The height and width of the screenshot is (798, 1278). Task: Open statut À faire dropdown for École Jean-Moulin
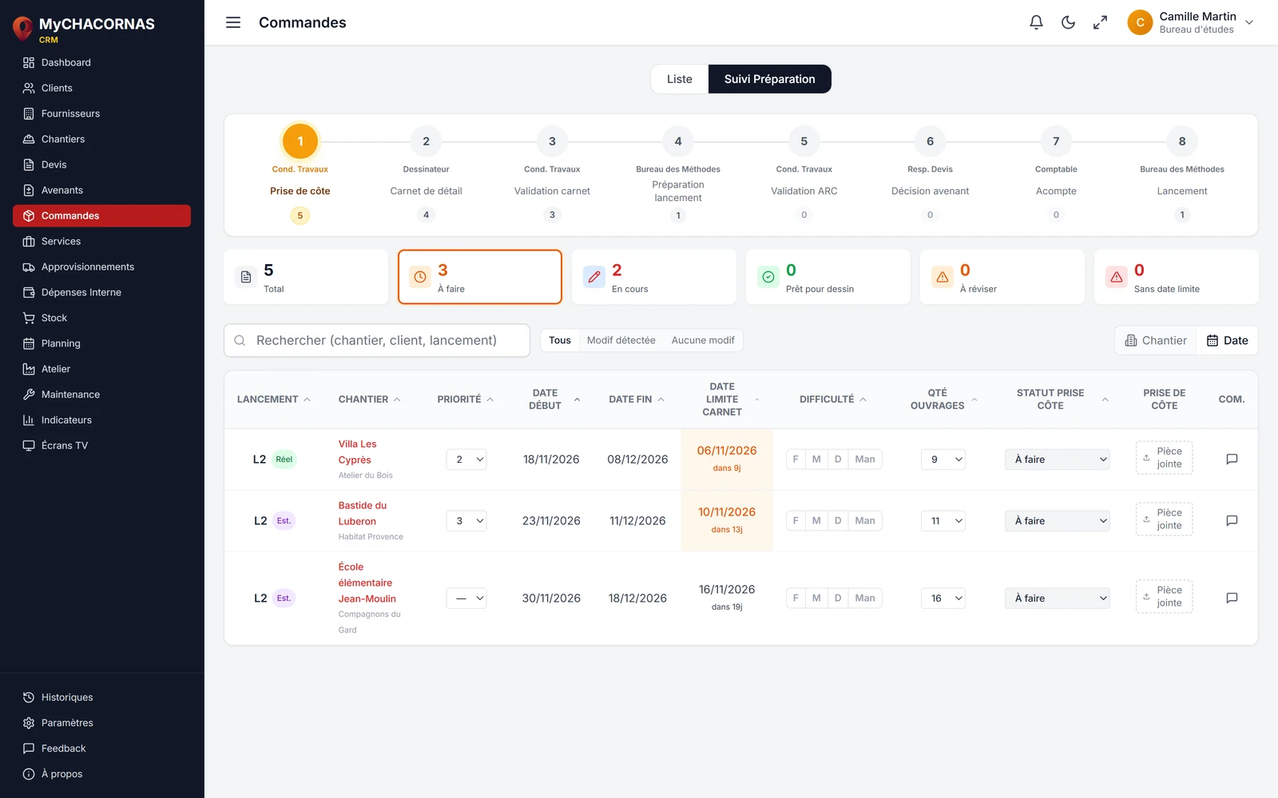[1058, 598]
